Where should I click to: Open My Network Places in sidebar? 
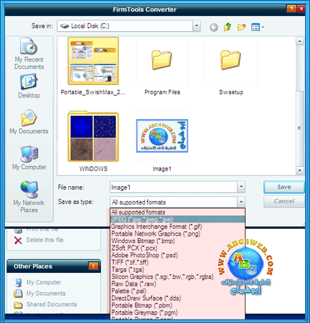29,197
